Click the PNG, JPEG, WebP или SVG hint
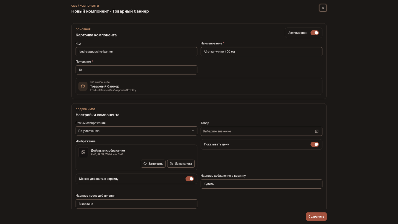 click(107, 154)
